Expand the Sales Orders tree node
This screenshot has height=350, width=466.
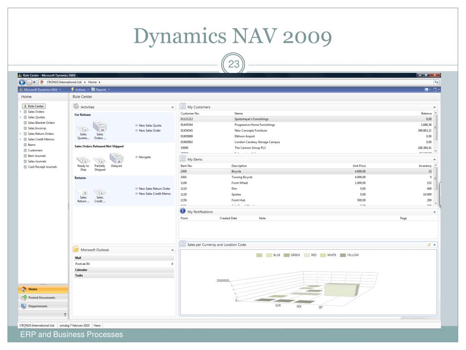(x=20, y=112)
